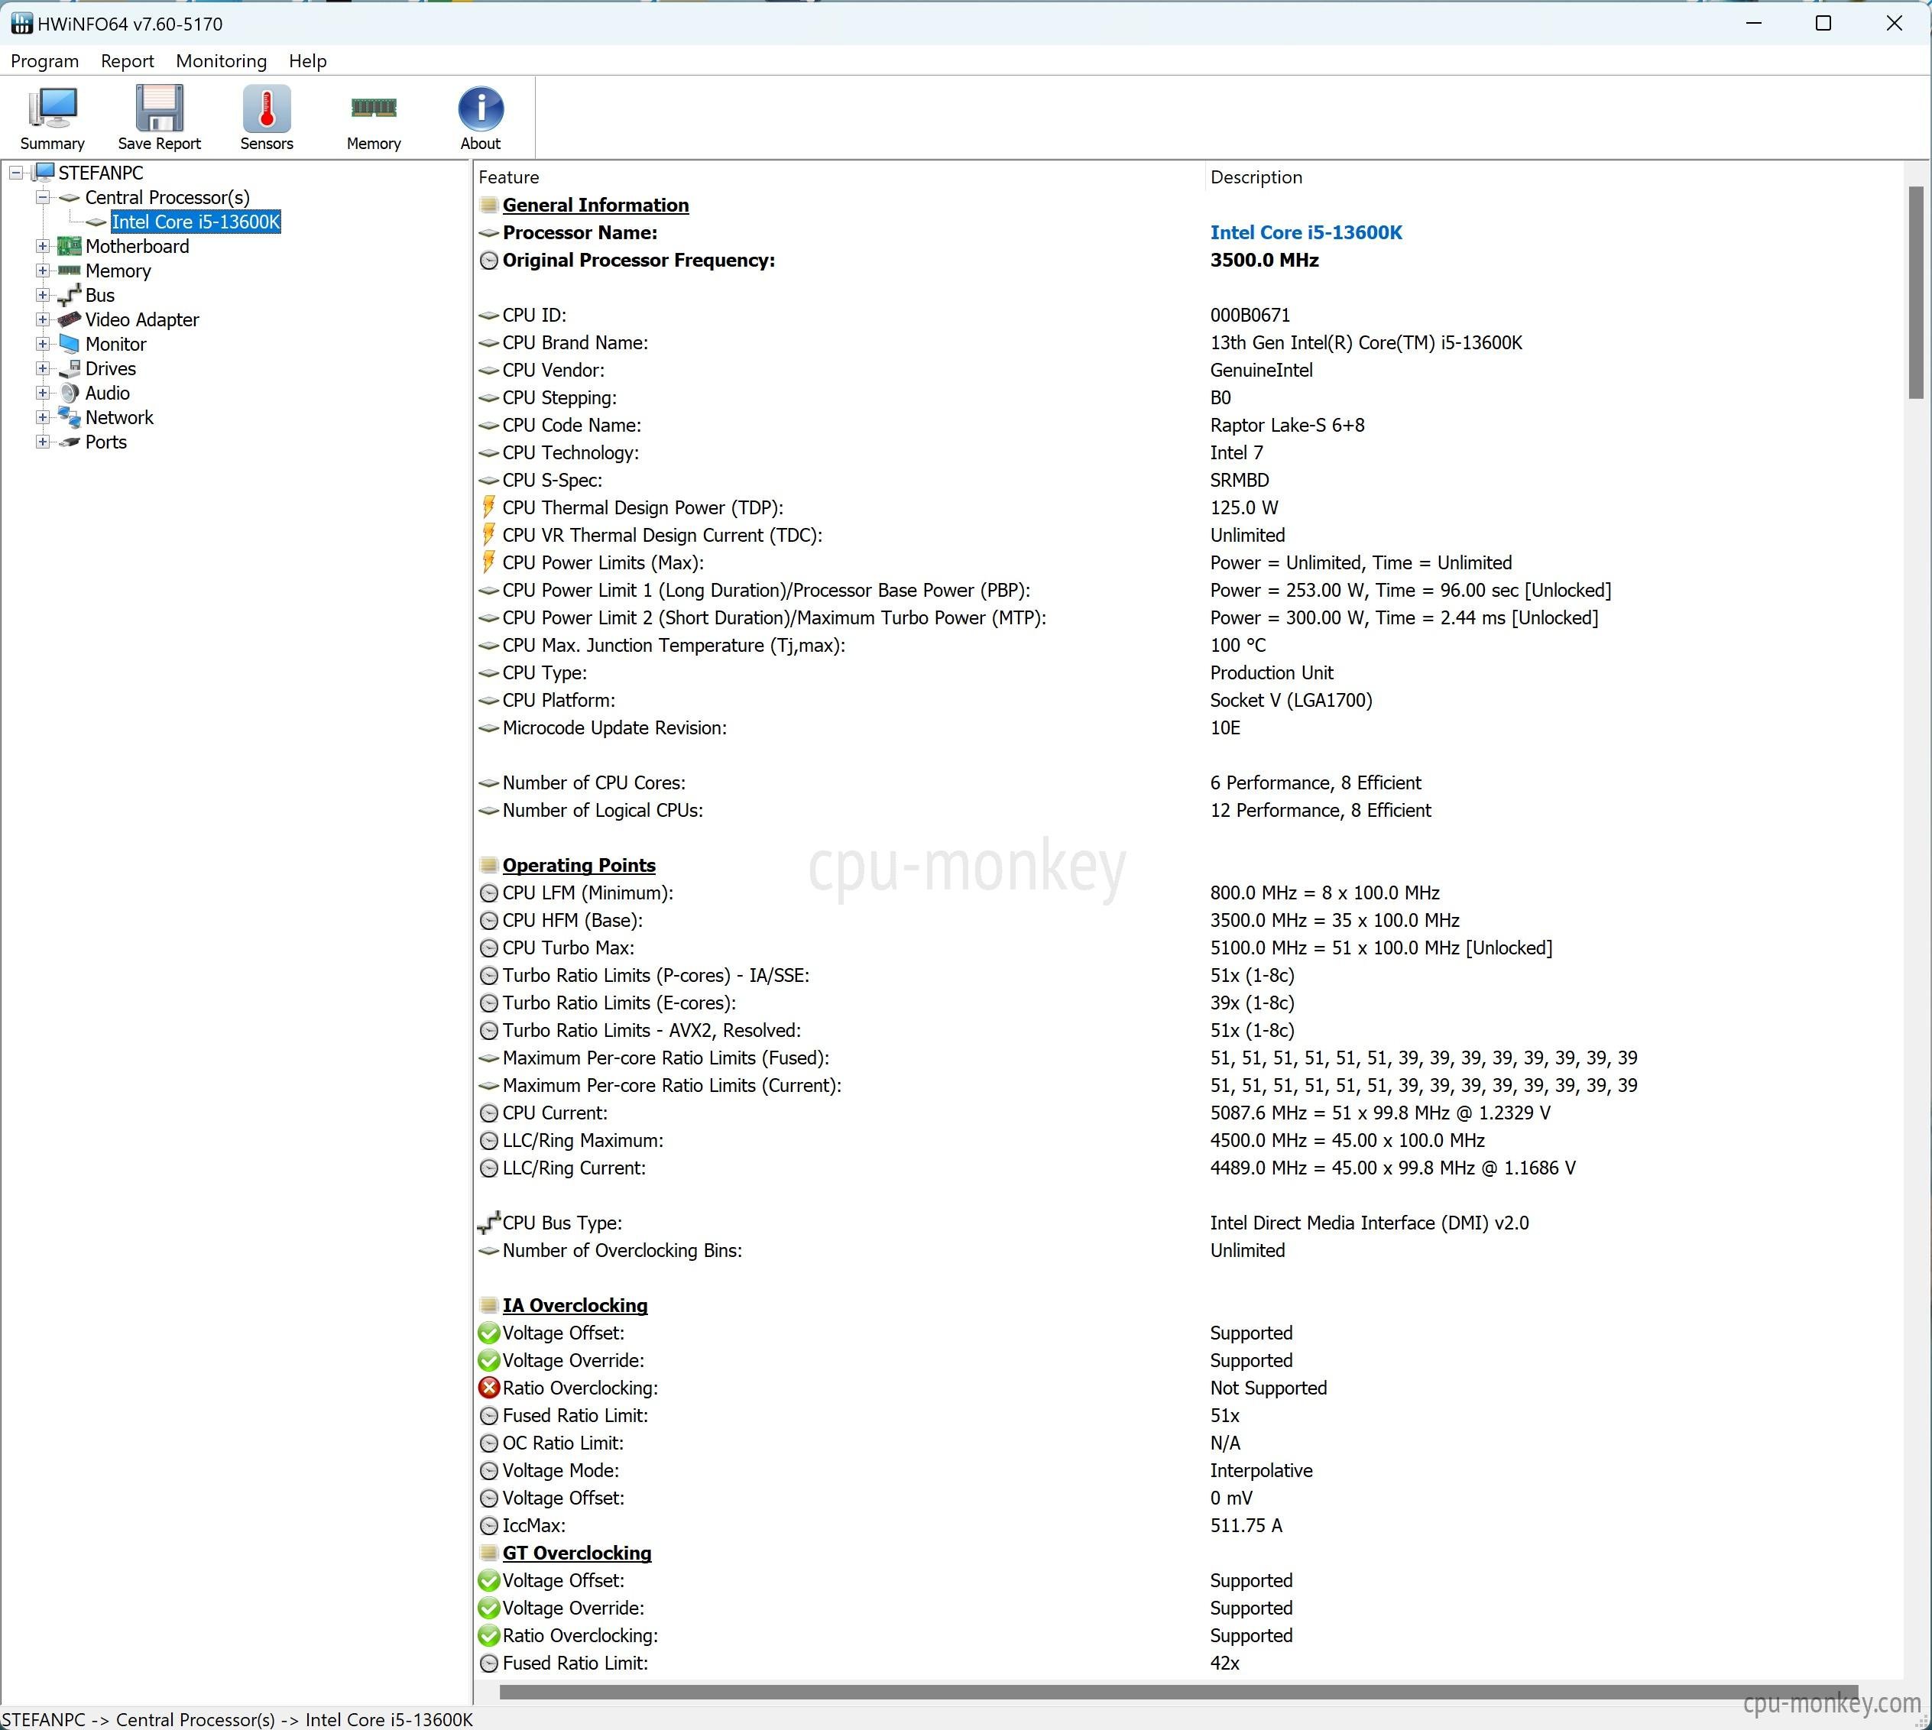Select Number of Logical CPUs row
The height and width of the screenshot is (1730, 1932).
pos(1188,810)
